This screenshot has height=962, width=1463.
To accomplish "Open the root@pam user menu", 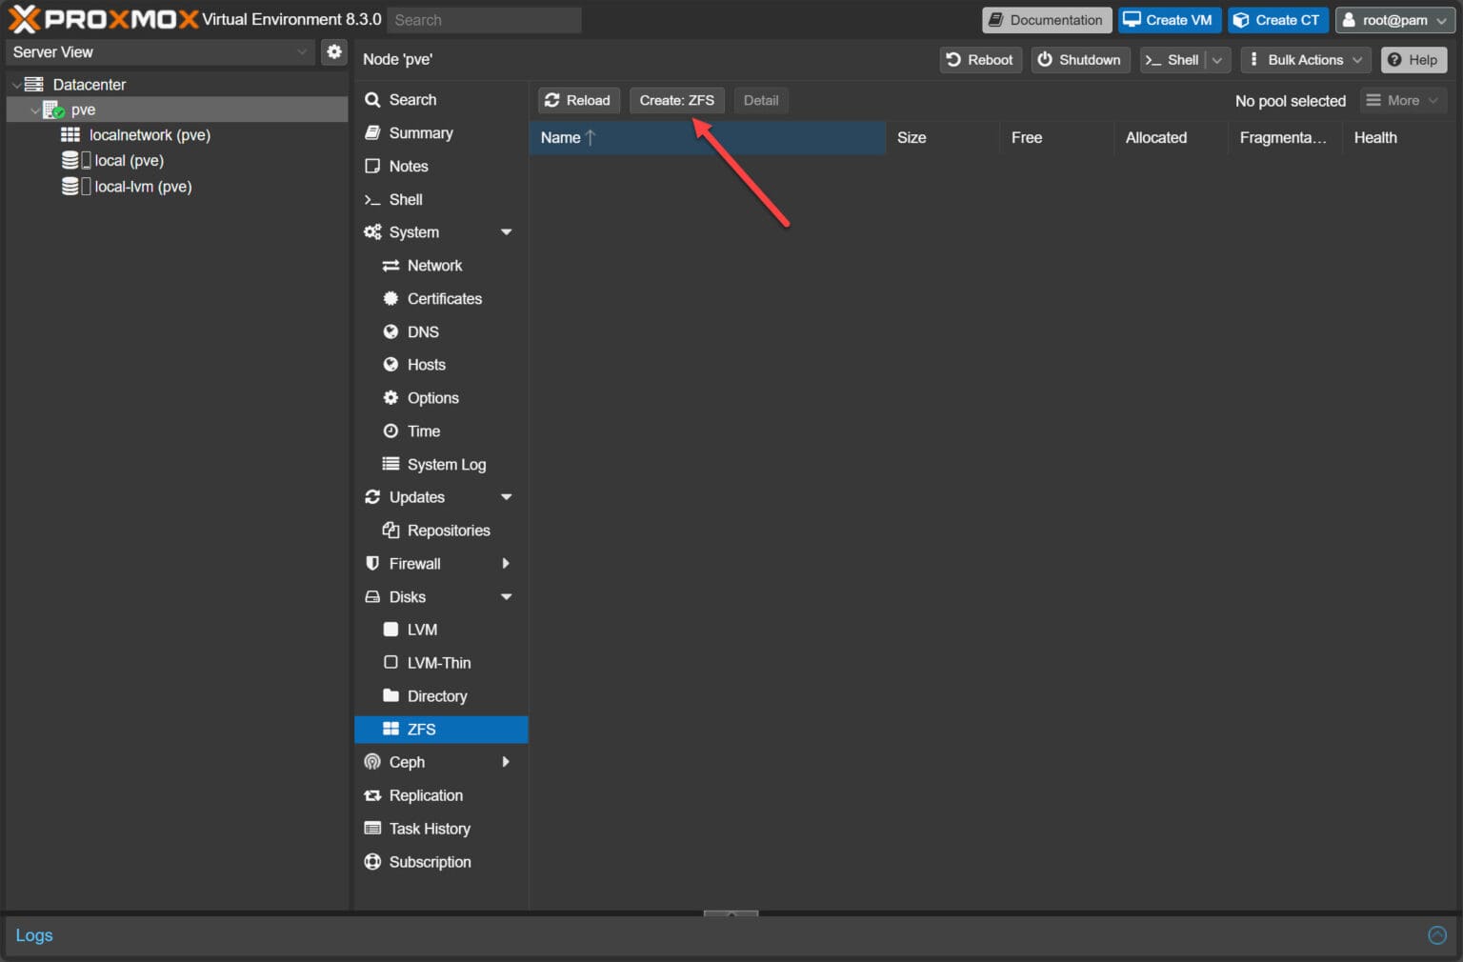I will pyautogui.click(x=1394, y=19).
